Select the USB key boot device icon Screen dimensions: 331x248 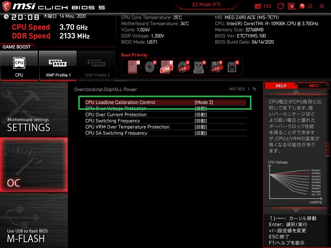(x=199, y=67)
